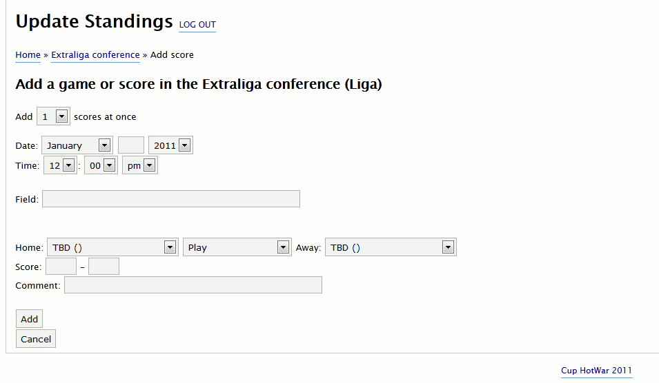
Task: Expand the number of scores dropdown
Action: point(53,116)
